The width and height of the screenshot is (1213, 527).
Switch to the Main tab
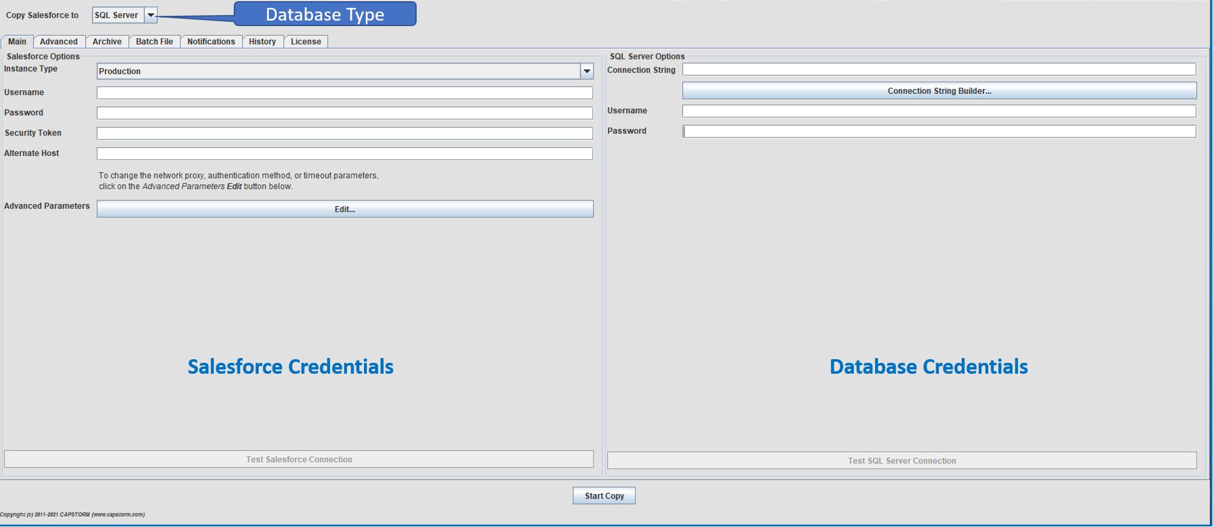(x=17, y=42)
